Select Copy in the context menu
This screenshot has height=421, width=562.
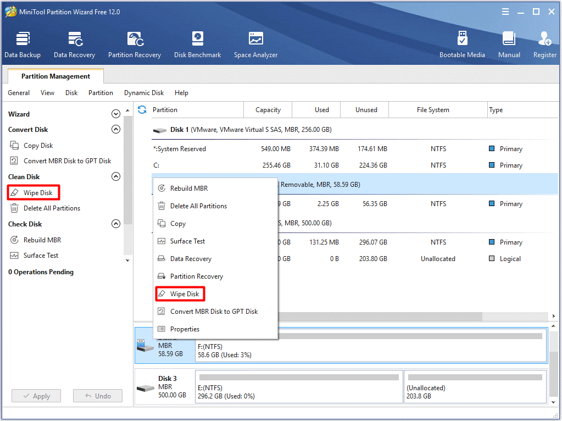[215, 223]
